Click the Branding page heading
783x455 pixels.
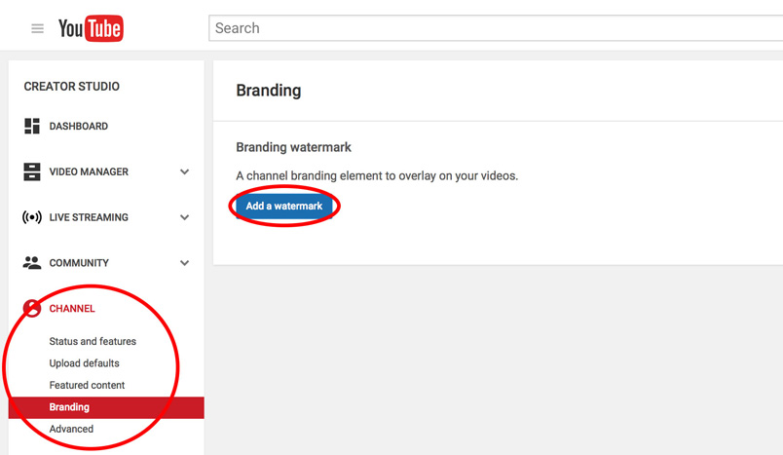[269, 91]
